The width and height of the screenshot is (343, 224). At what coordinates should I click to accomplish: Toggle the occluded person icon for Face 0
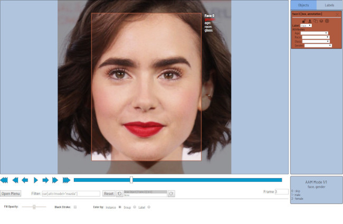pyautogui.click(x=309, y=21)
